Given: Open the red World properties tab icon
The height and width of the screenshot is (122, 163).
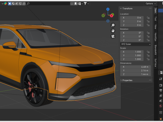Looking at the screenshot, I should tap(161, 106).
